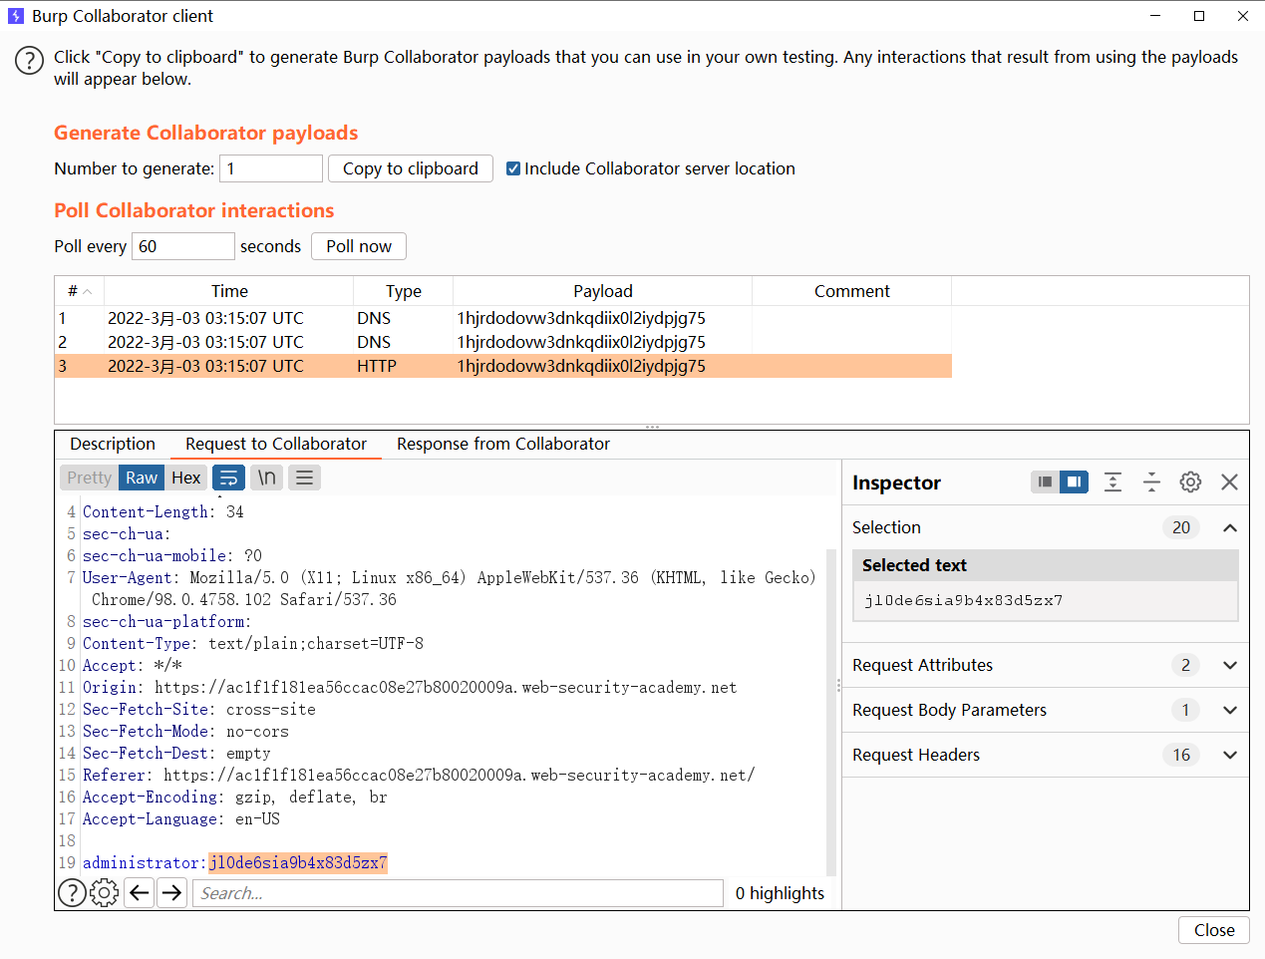
Task: Click the Accept-Language header line
Action: [181, 819]
